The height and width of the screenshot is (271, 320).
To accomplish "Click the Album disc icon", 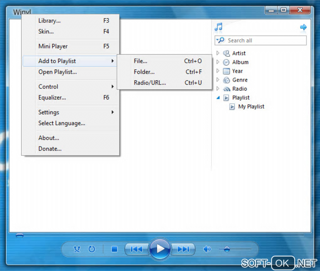I will [x=226, y=62].
